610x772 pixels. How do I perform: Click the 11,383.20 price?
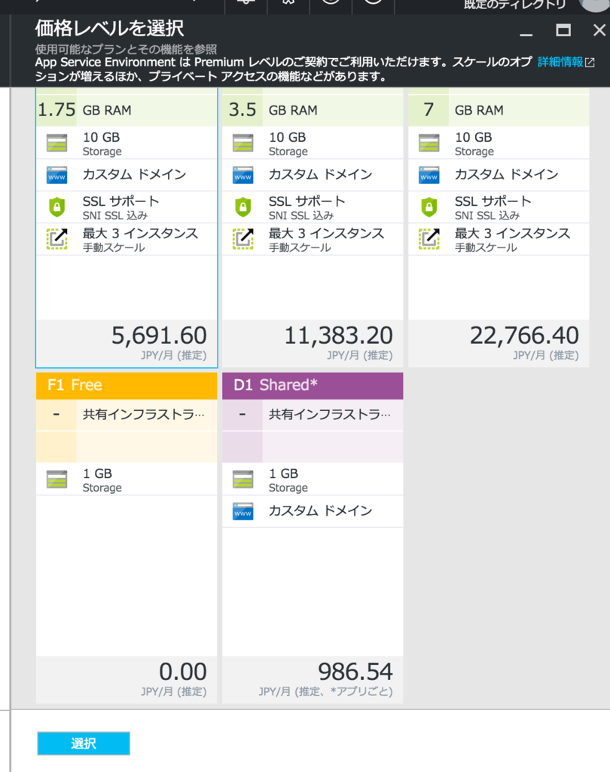click(x=338, y=335)
